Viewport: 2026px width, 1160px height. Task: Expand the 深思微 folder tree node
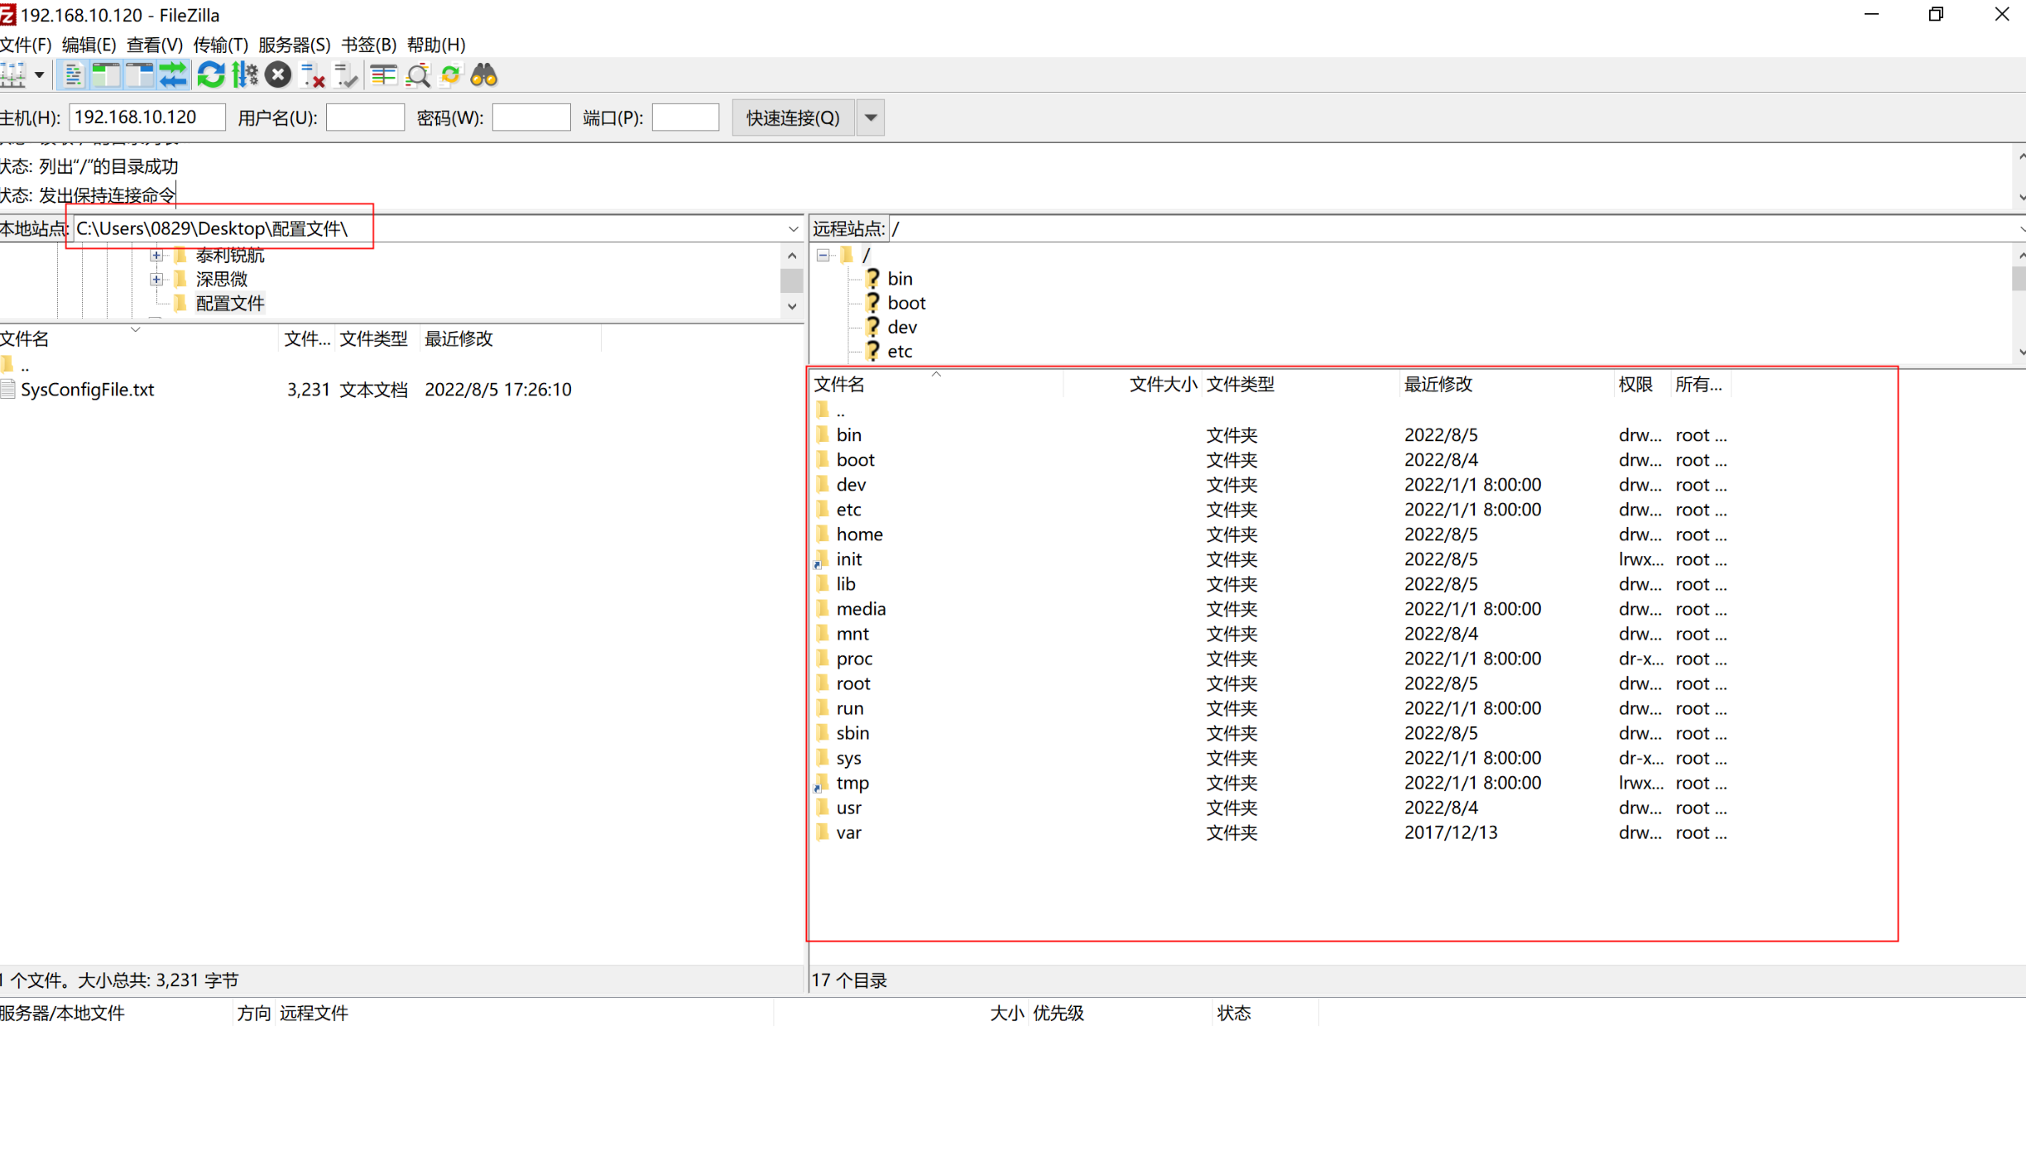(156, 280)
